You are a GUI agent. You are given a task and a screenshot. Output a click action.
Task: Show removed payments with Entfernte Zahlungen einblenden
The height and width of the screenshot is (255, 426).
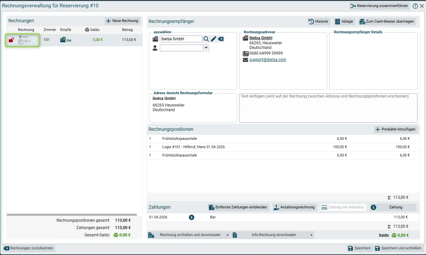point(238,207)
